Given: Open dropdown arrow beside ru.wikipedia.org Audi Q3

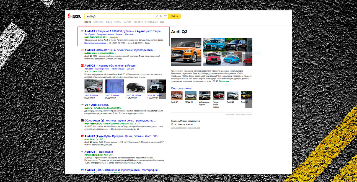Looking at the screenshot, I should click(113, 155).
